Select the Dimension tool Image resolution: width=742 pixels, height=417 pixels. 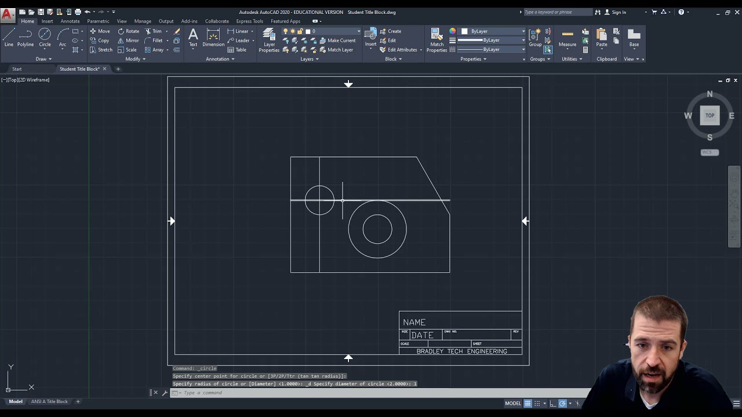coord(213,37)
